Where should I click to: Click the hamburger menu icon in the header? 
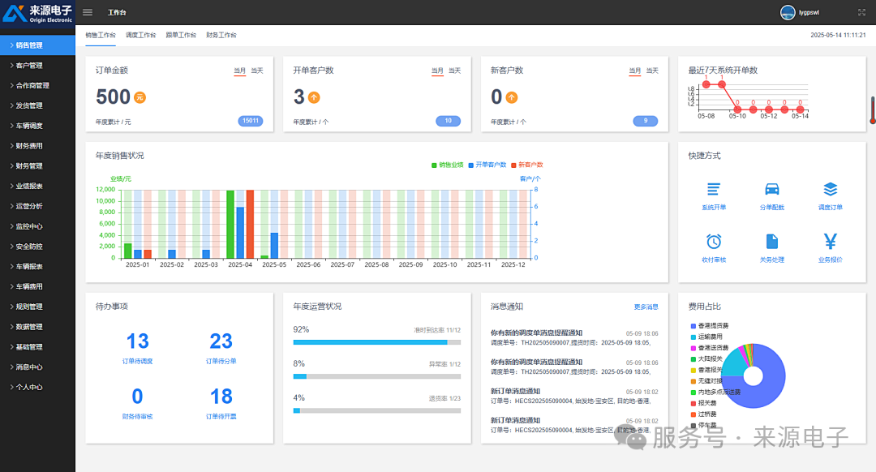pyautogui.click(x=88, y=12)
